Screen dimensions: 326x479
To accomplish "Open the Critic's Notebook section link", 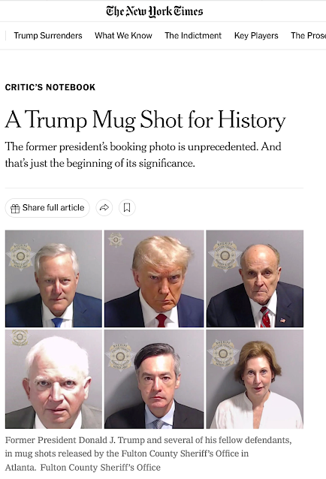I will point(50,87).
